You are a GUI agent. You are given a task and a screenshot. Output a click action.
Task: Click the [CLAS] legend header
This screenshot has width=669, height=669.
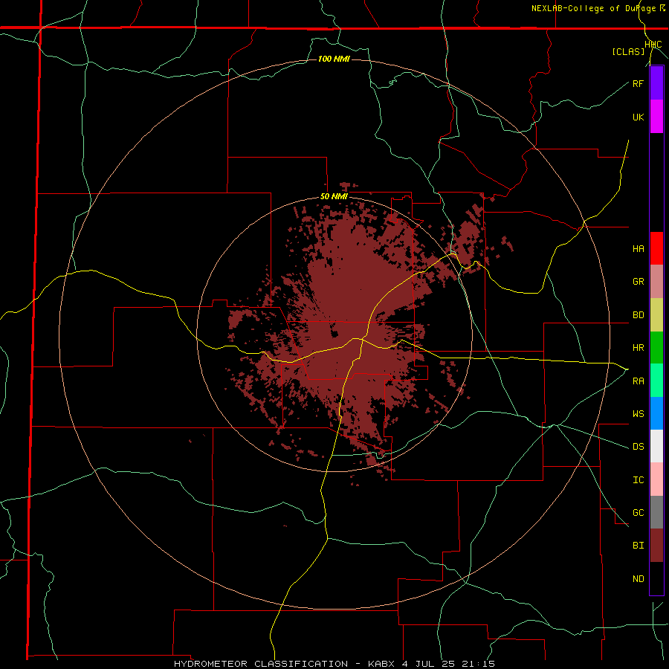[628, 51]
